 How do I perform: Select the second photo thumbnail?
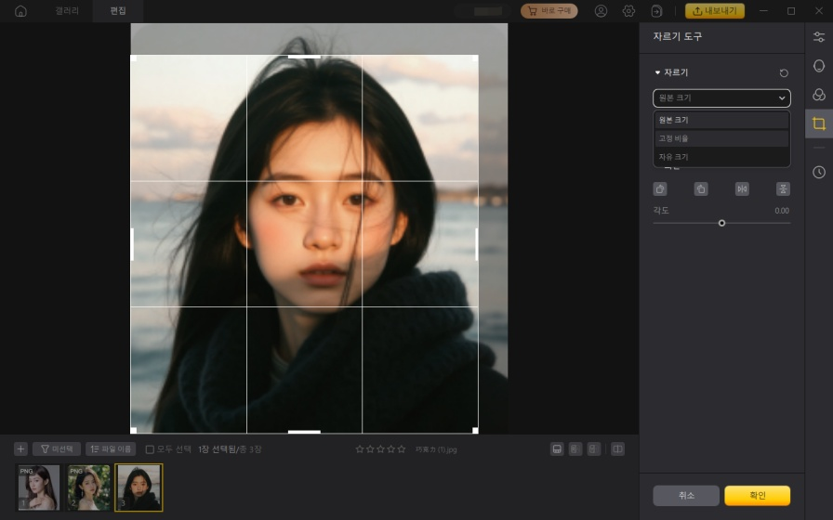88,487
